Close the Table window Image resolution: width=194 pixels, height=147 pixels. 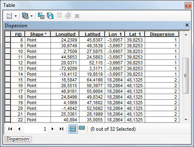[188, 5]
